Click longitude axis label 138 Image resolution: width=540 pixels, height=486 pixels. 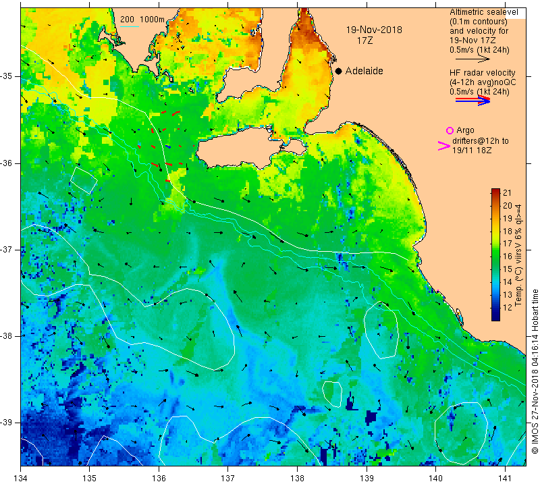click(297, 479)
